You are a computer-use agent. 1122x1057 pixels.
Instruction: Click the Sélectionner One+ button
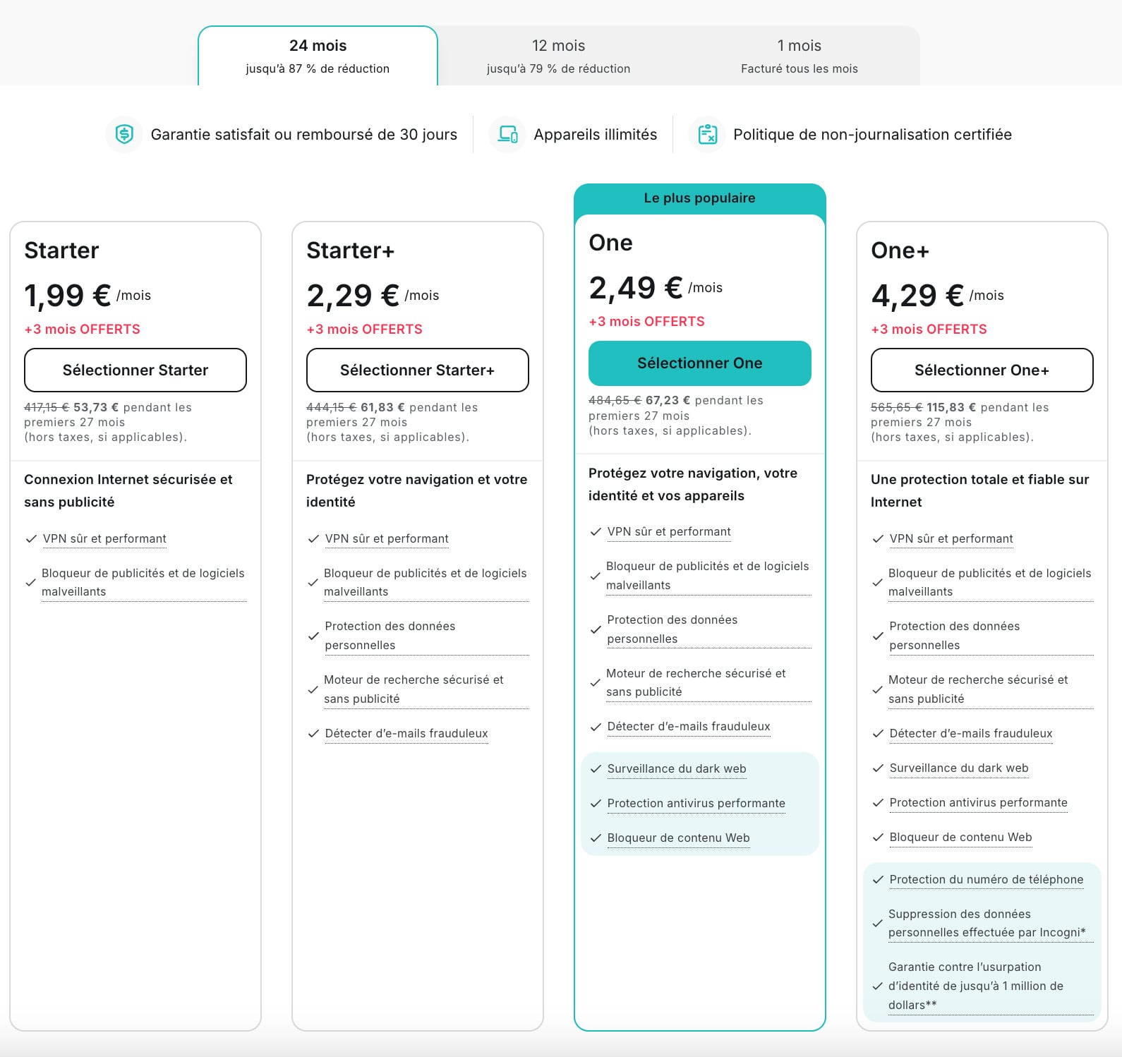pyautogui.click(x=982, y=370)
